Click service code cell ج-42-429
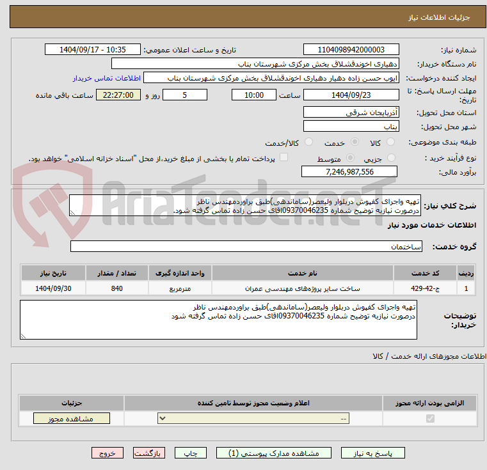Screen dimensions: 487x470 click(x=425, y=288)
